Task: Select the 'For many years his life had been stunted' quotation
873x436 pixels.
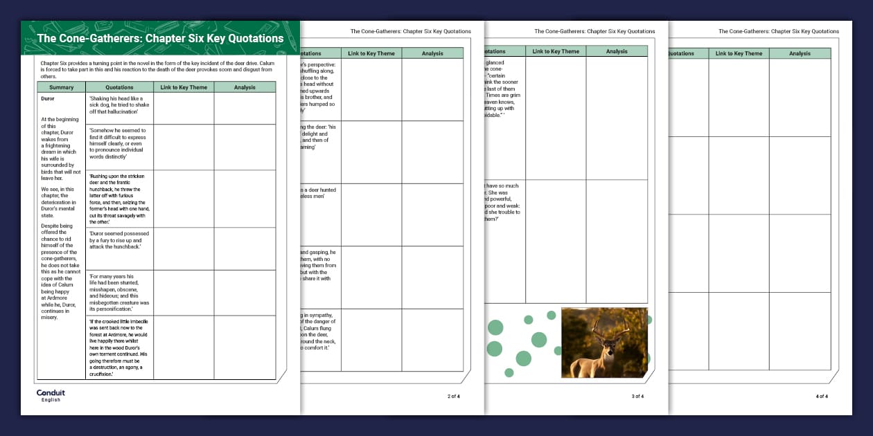Action: 119,289
